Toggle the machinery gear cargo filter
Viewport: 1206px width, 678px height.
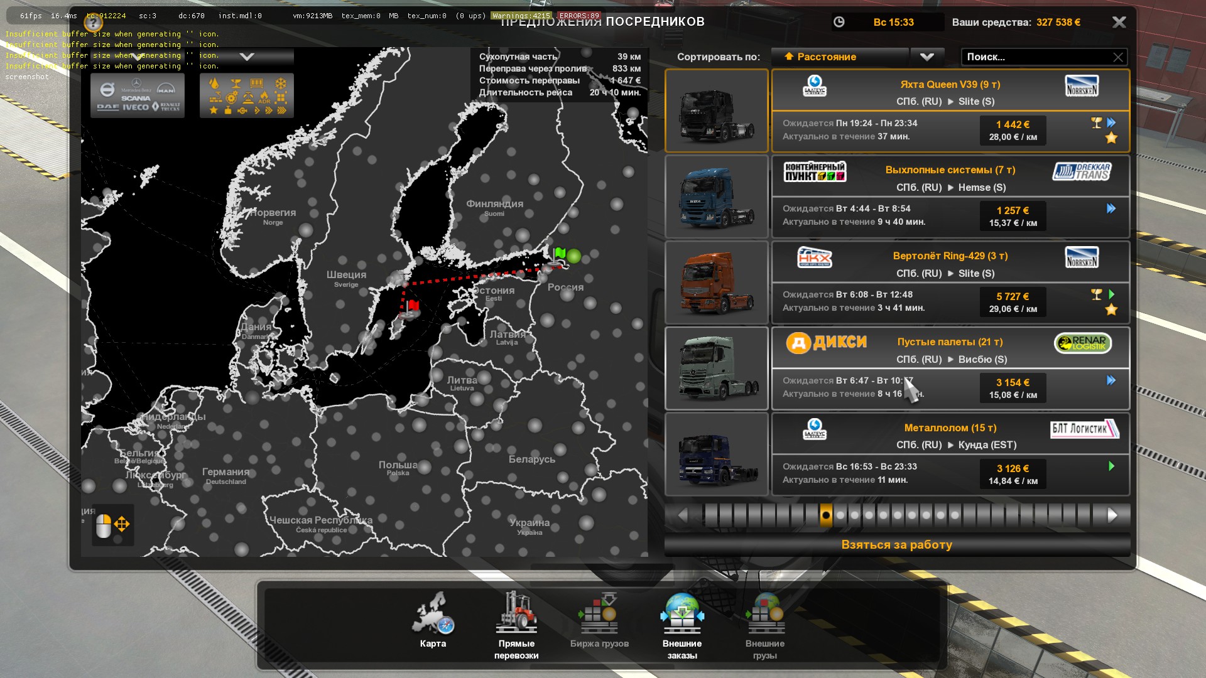(x=232, y=97)
